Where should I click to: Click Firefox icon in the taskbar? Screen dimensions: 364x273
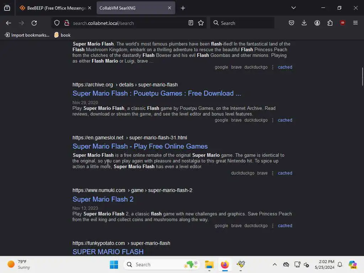pyautogui.click(x=225, y=264)
